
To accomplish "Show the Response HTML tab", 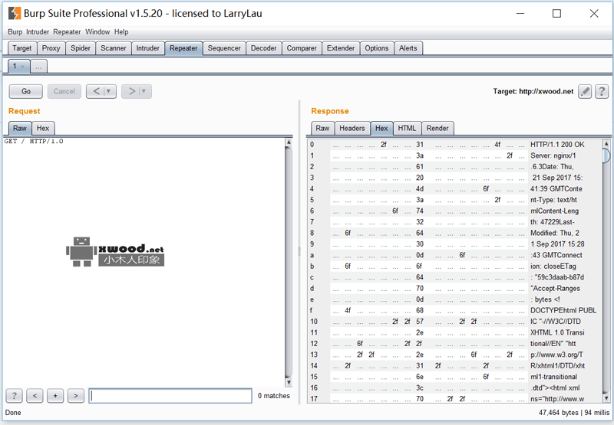I will [x=407, y=128].
